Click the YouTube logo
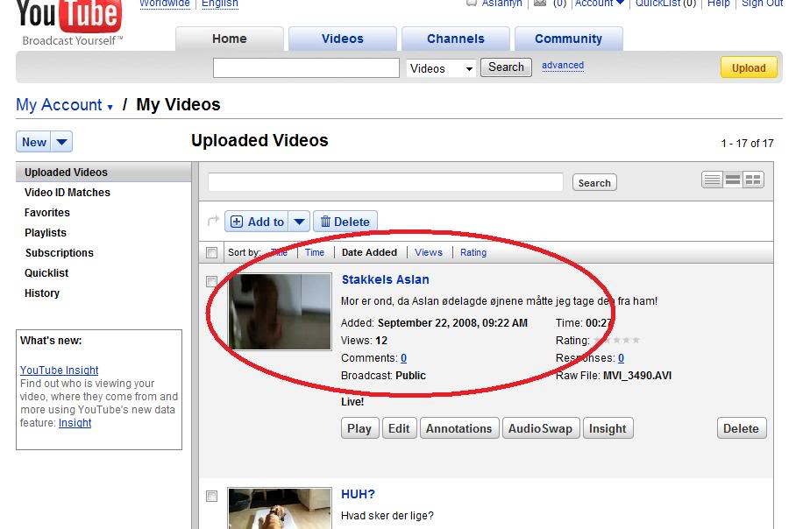This screenshot has height=529, width=803. (69, 22)
